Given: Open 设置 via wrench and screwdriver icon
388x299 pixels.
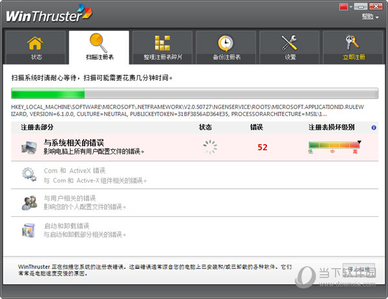Looking at the screenshot, I should [290, 43].
